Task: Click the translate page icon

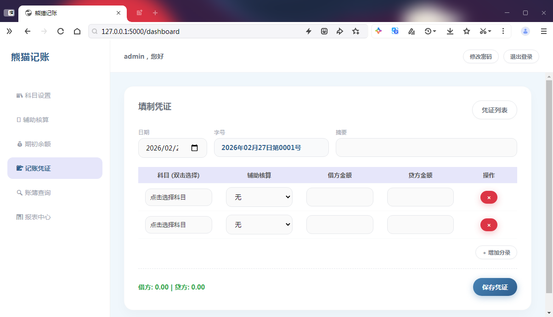Action: click(x=395, y=31)
